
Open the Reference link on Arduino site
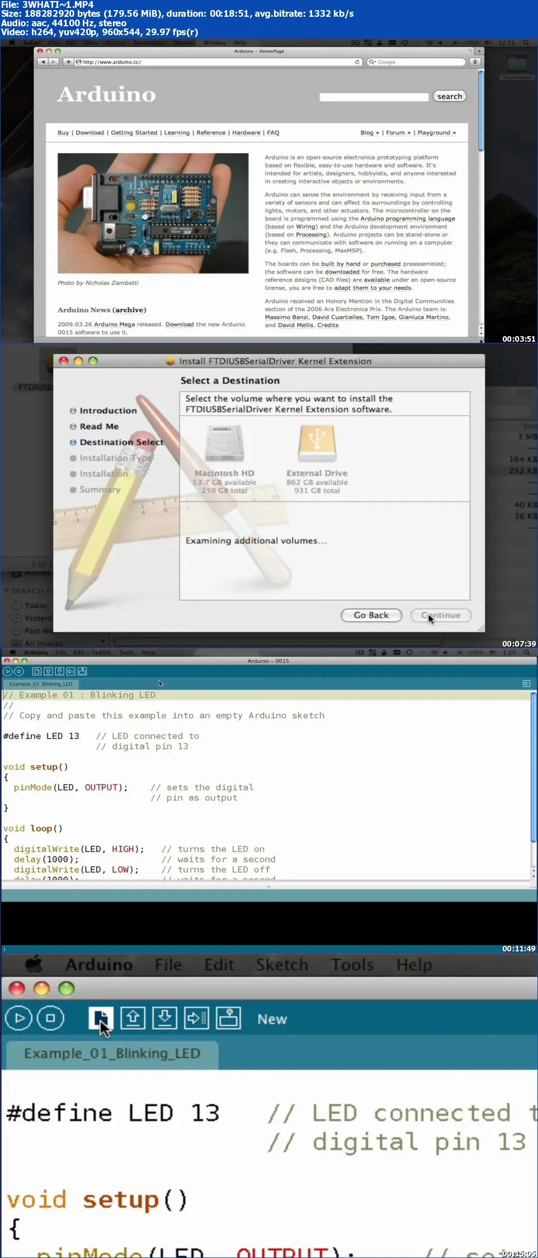pos(211,133)
